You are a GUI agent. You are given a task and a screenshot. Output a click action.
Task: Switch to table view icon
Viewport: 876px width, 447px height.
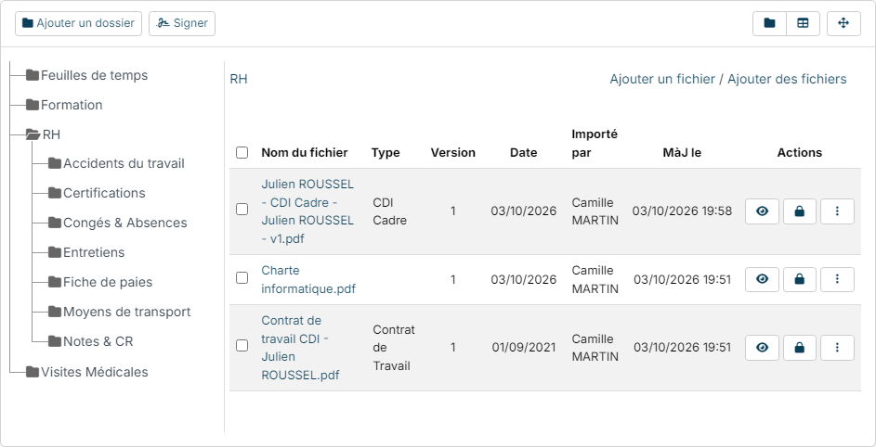(x=803, y=23)
